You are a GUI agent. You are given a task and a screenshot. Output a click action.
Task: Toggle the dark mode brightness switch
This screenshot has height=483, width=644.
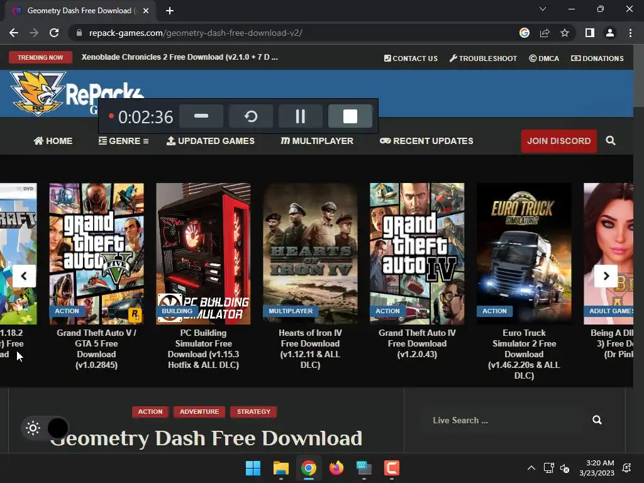point(45,428)
